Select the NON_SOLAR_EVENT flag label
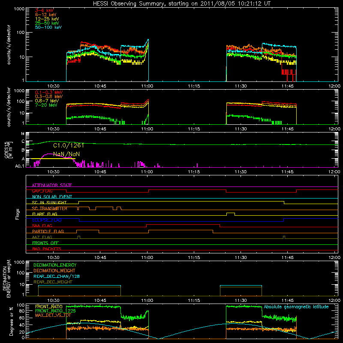343x343 pixels. pos(52,197)
